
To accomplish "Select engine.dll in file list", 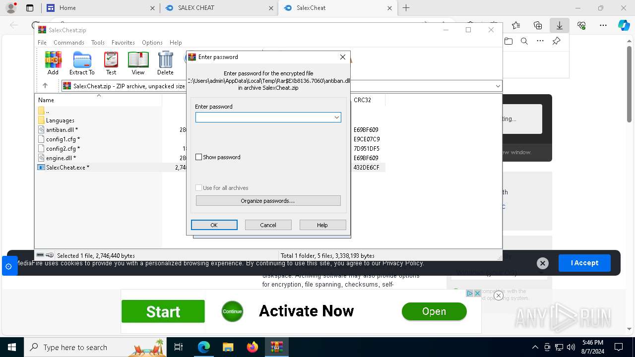I will [61, 158].
